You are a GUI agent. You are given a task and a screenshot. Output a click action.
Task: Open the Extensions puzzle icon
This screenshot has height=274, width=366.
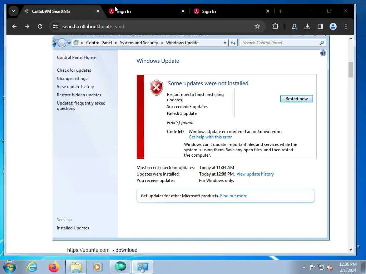point(276,26)
